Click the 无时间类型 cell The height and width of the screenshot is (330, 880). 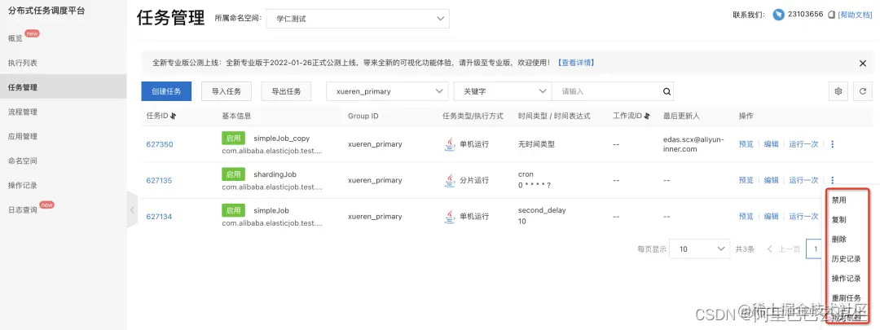(536, 144)
